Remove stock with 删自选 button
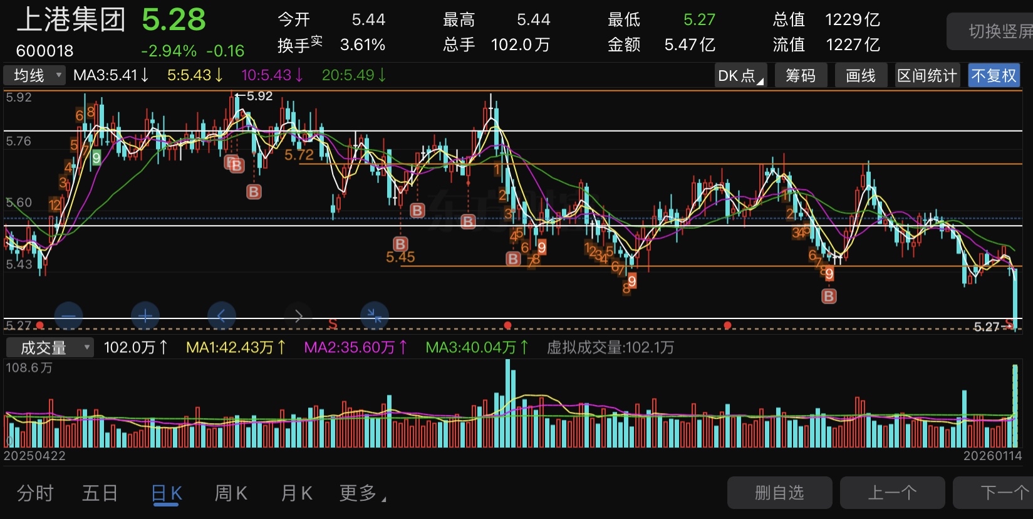 coord(779,493)
